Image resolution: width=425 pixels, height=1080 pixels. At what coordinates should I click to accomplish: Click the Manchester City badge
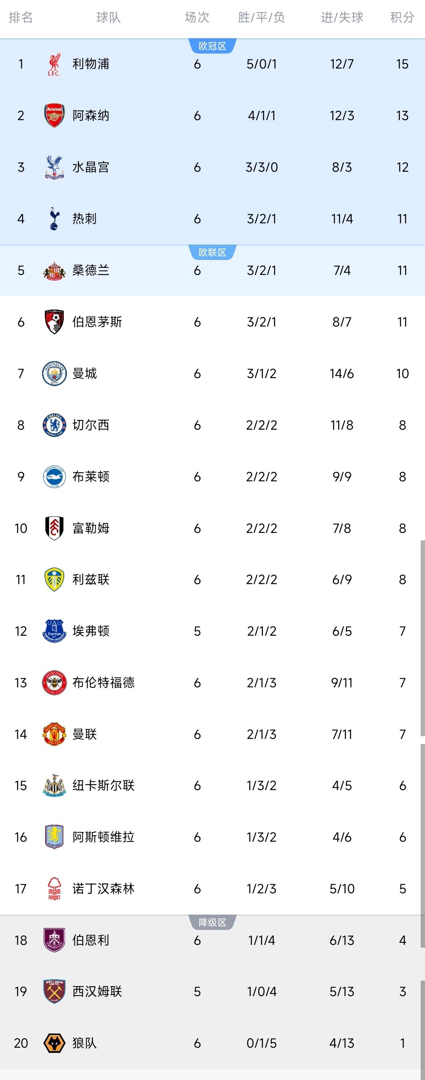(54, 373)
